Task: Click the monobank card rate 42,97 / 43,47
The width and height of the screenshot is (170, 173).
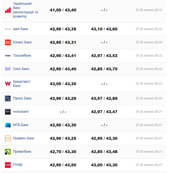Action: pos(104,112)
